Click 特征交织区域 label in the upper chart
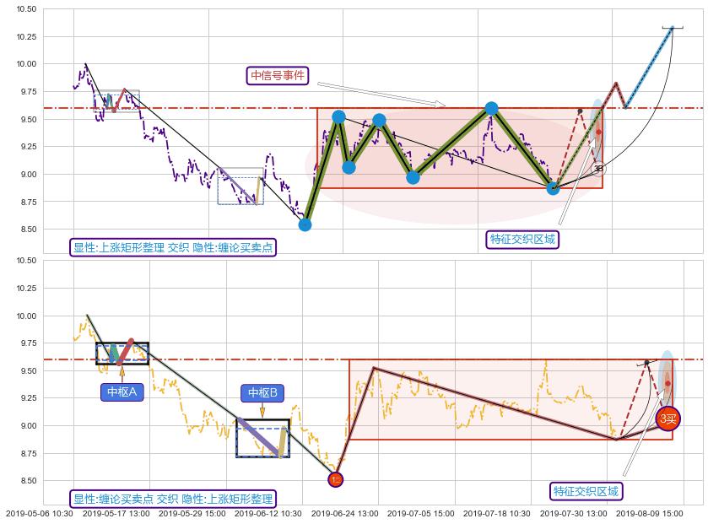 (523, 240)
